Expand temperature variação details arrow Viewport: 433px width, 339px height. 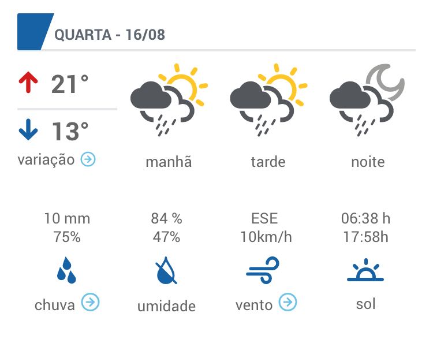point(88,159)
